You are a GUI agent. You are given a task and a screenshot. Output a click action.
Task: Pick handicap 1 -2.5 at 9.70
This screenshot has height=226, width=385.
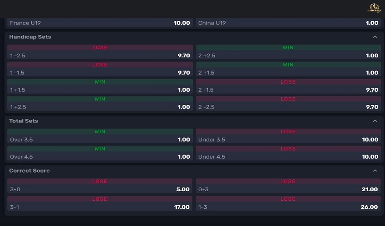click(100, 56)
